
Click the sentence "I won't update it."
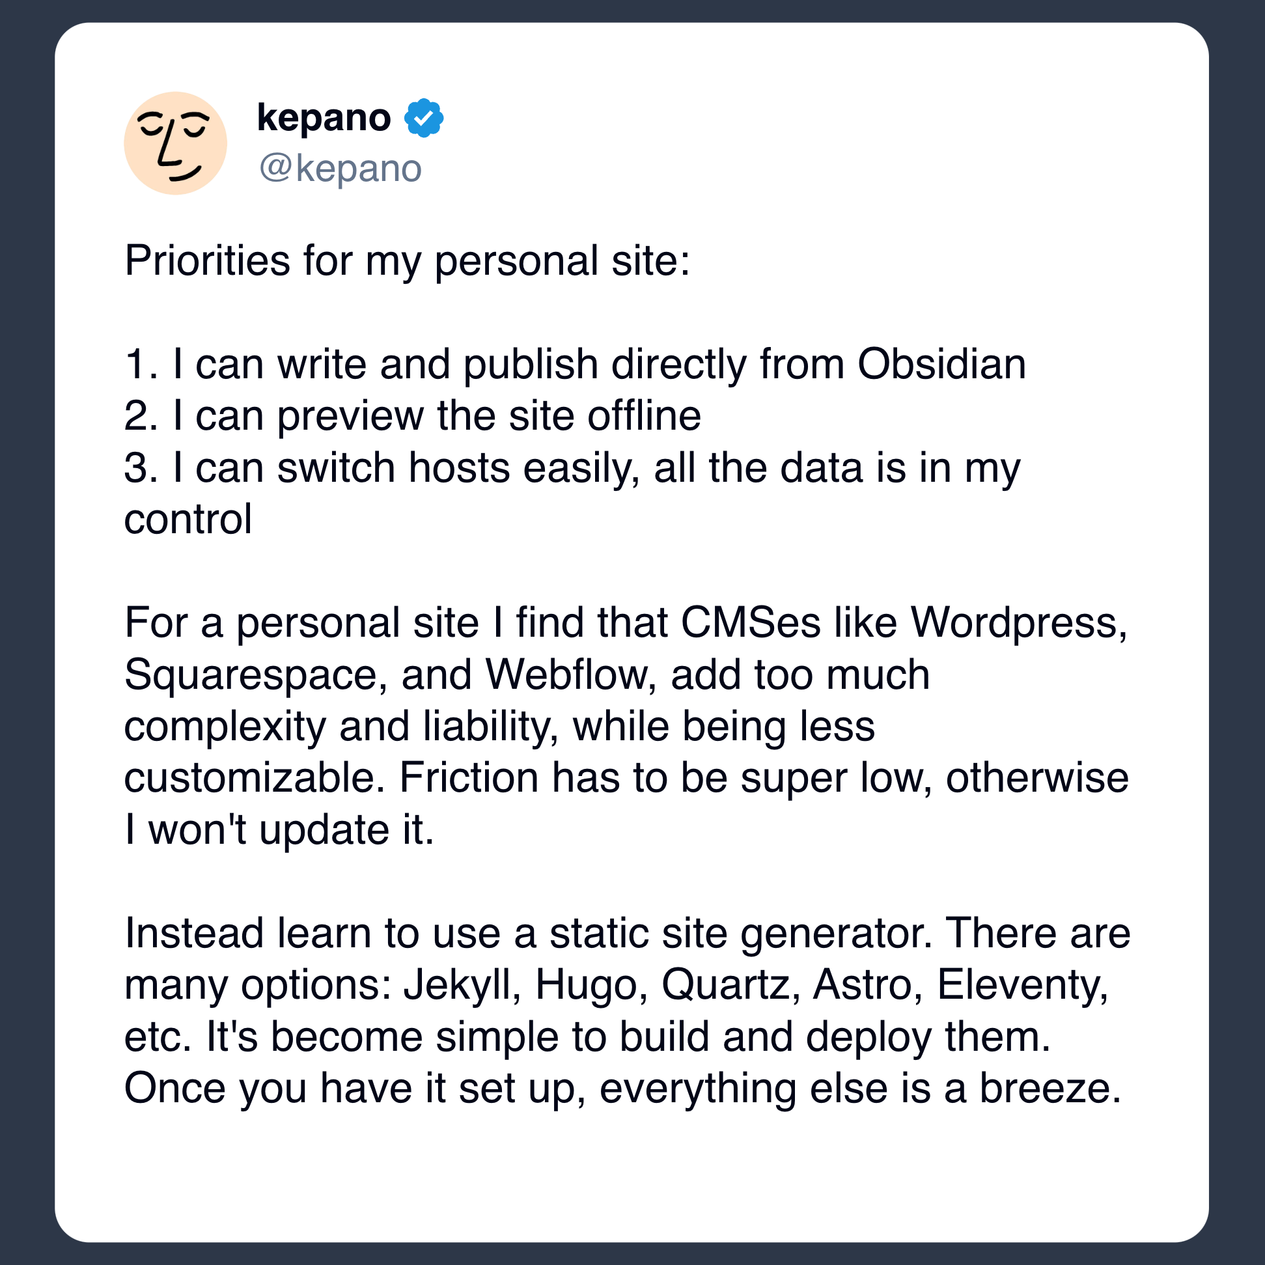(279, 830)
